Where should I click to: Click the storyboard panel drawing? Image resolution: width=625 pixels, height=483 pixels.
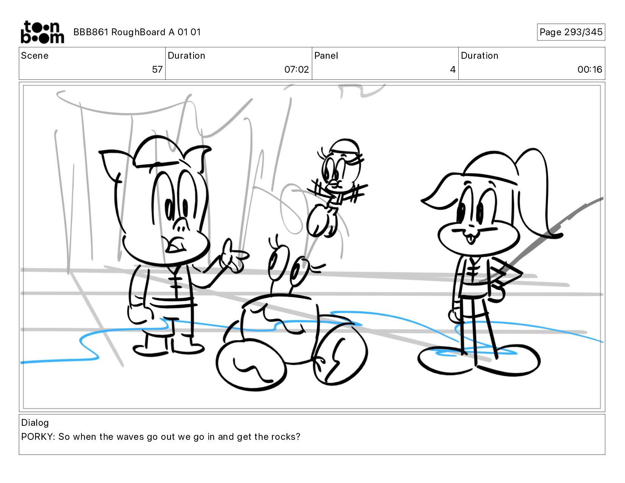point(312,247)
